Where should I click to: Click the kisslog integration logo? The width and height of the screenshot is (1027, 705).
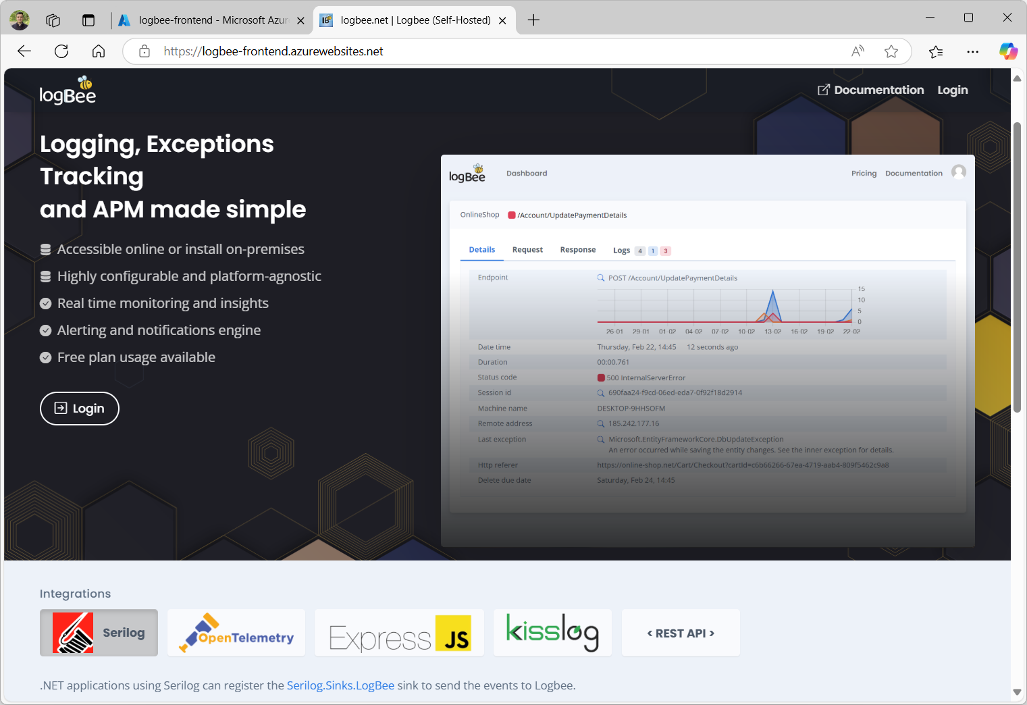click(552, 633)
